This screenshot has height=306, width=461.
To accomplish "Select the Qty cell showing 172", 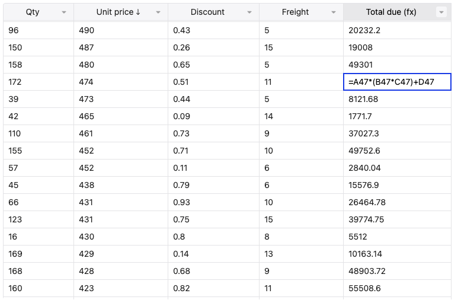I will (x=39, y=82).
